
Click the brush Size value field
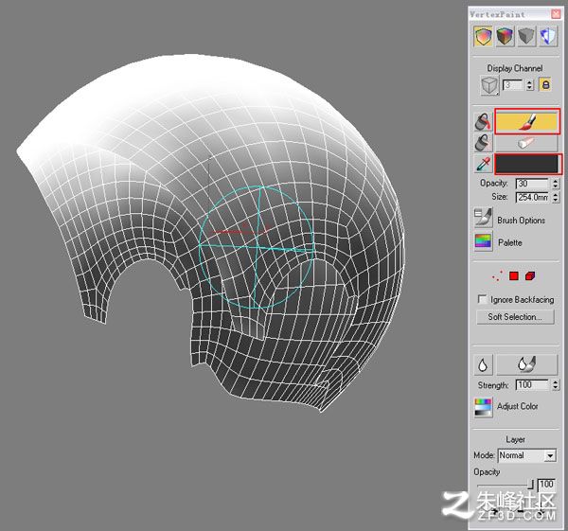532,198
